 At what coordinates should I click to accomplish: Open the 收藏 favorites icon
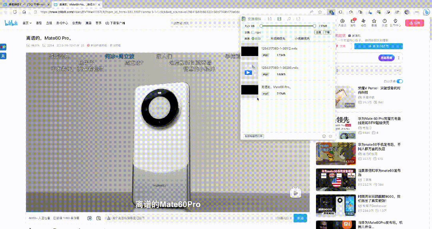[374, 23]
